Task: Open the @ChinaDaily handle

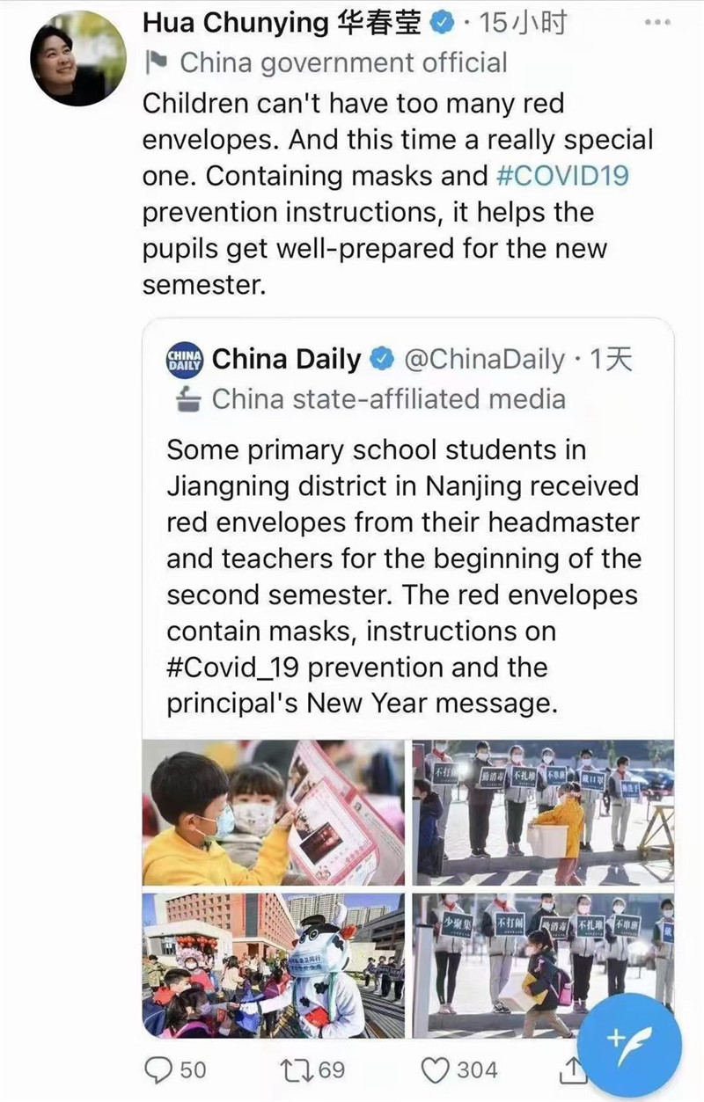Action: coord(484,359)
